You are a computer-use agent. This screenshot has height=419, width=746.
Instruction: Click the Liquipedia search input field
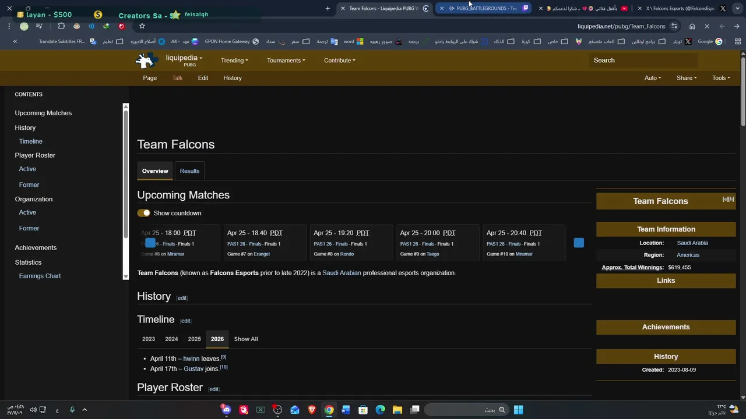(x=643, y=60)
